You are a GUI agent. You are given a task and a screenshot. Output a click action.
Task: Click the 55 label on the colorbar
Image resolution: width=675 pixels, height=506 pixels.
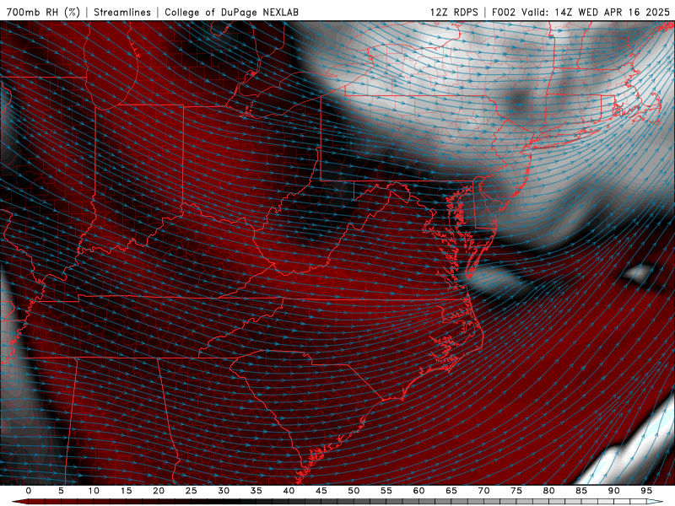click(386, 491)
